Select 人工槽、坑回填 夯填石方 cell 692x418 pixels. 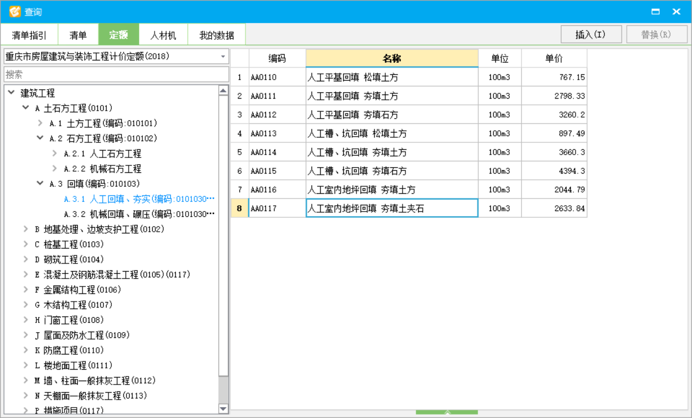click(392, 171)
